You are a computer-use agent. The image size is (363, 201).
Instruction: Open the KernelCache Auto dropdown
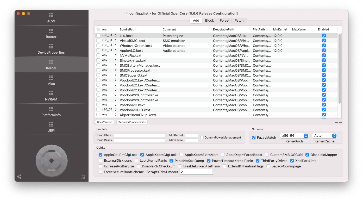(x=324, y=136)
